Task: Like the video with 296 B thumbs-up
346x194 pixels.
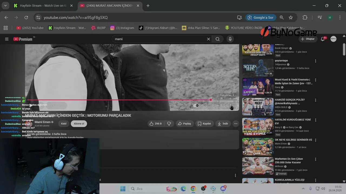Action: (156, 124)
